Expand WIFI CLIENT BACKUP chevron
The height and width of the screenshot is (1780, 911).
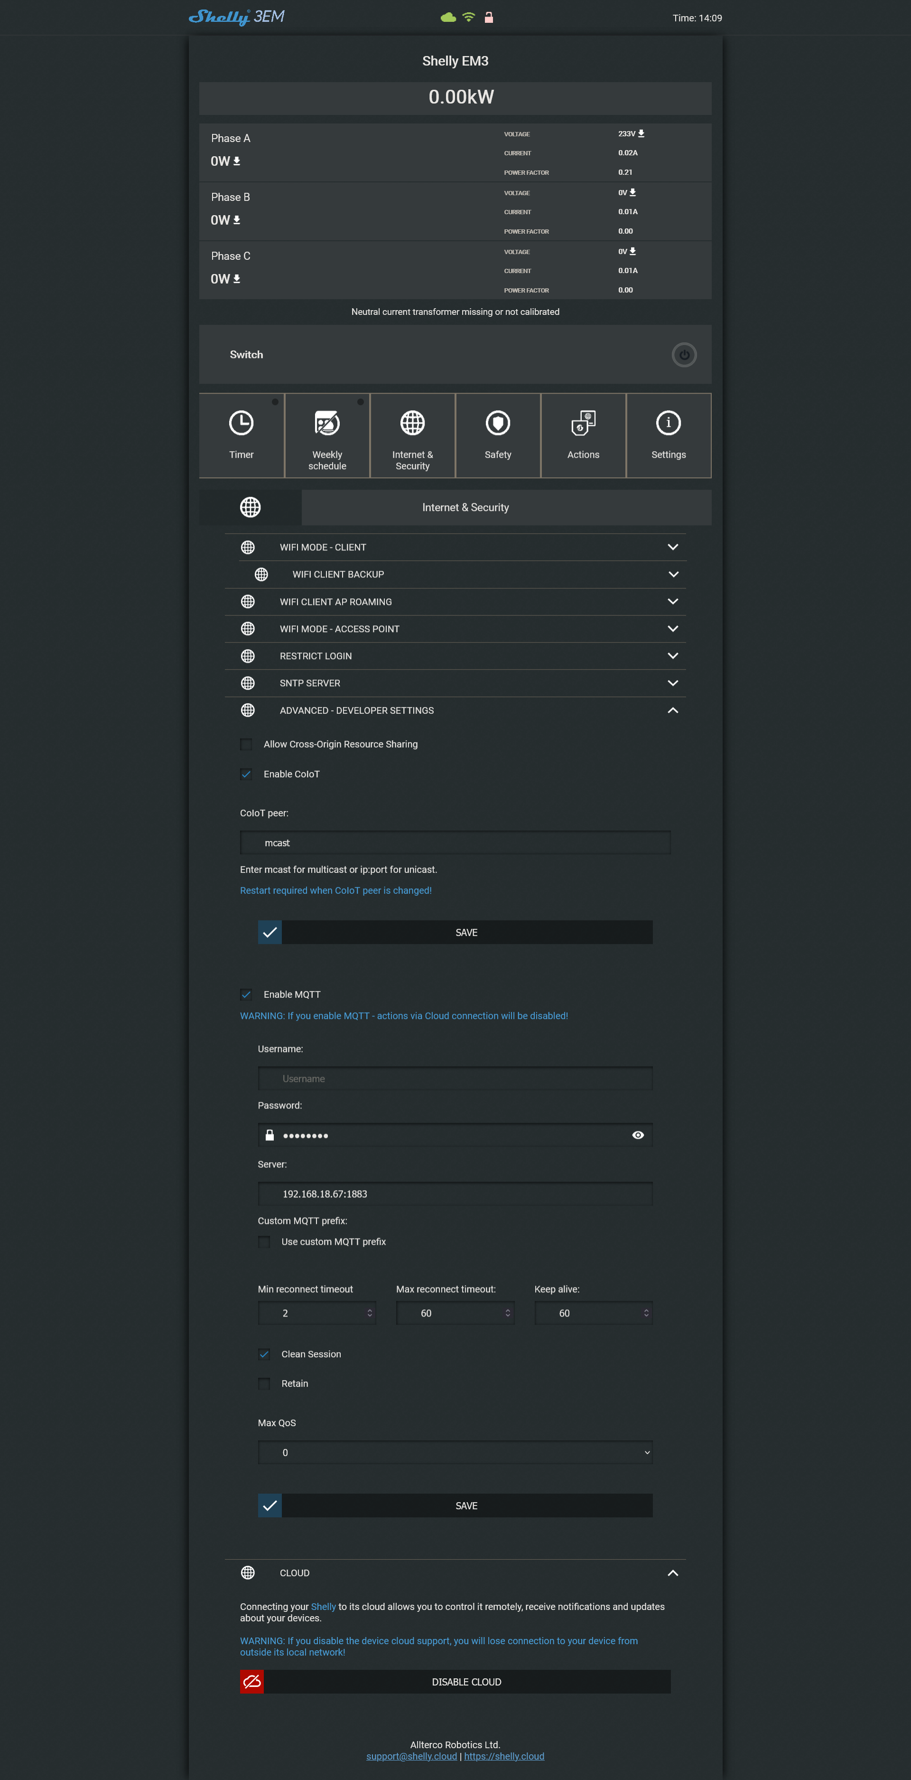674,574
